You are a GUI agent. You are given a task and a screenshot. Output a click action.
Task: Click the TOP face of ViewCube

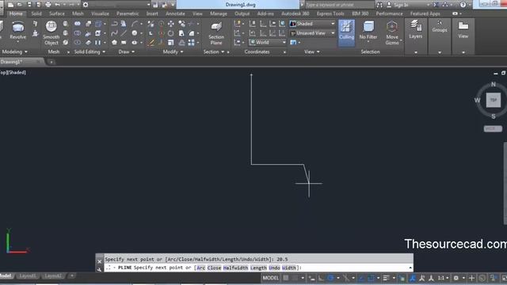pos(493,100)
